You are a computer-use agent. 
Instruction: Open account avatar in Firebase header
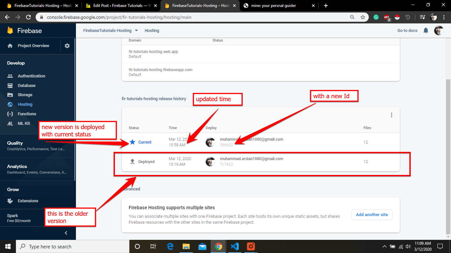pos(439,31)
